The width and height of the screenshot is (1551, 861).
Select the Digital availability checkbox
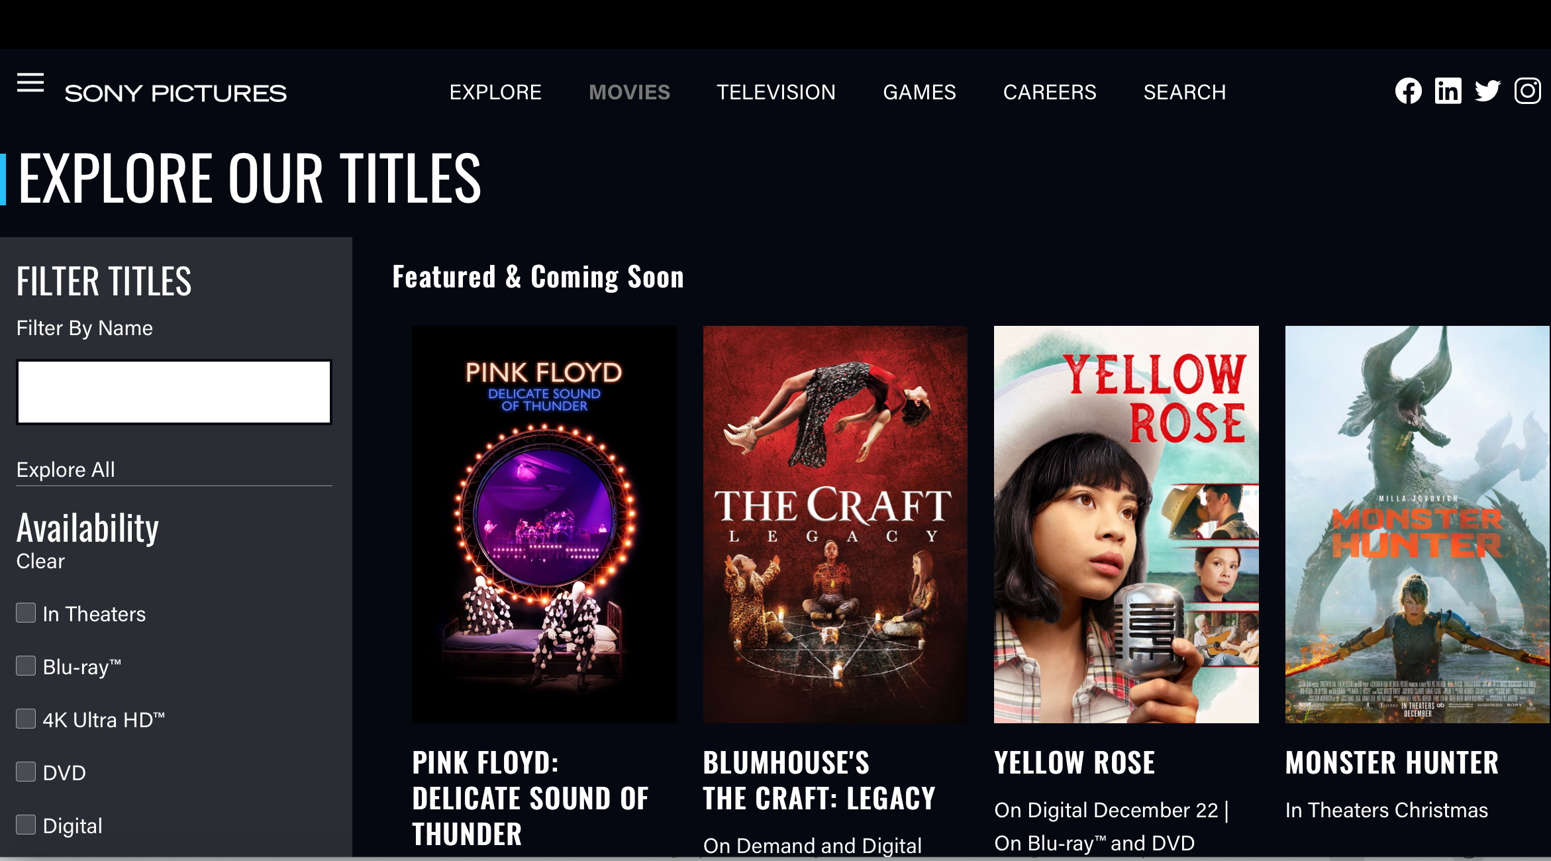click(26, 825)
